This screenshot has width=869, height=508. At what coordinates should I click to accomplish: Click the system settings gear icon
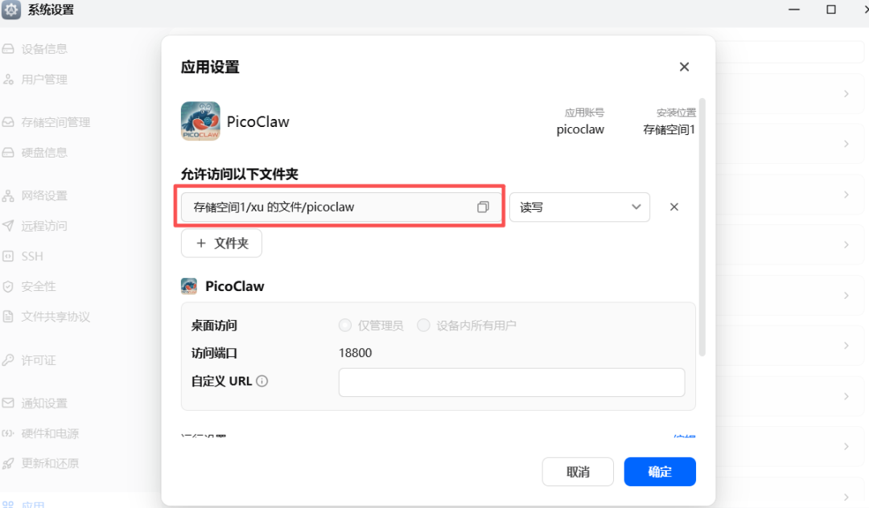(x=11, y=10)
